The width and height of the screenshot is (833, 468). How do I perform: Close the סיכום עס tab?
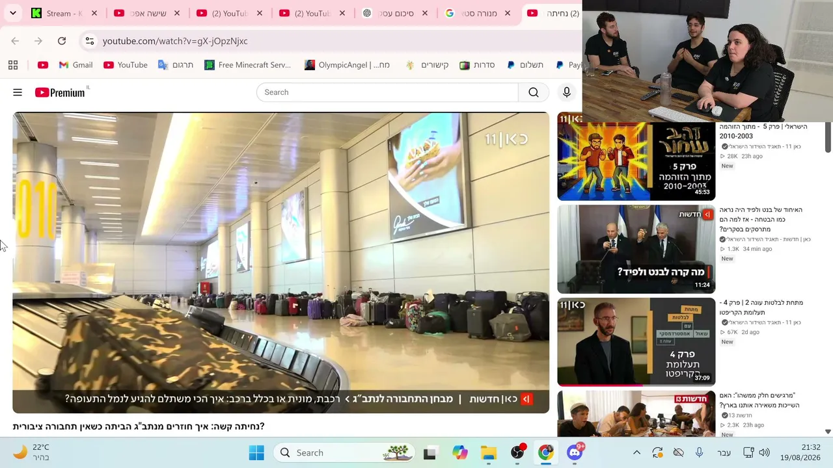coord(425,13)
